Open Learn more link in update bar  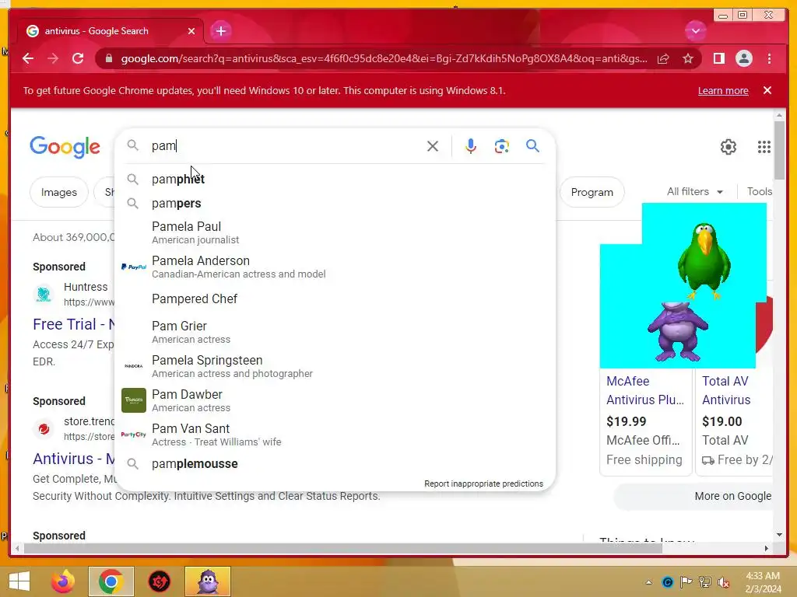(723, 90)
